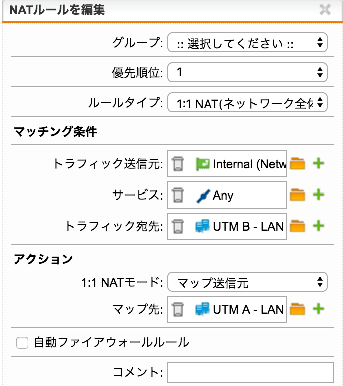Open the 優先順位 priority dropdown

[x=247, y=72]
